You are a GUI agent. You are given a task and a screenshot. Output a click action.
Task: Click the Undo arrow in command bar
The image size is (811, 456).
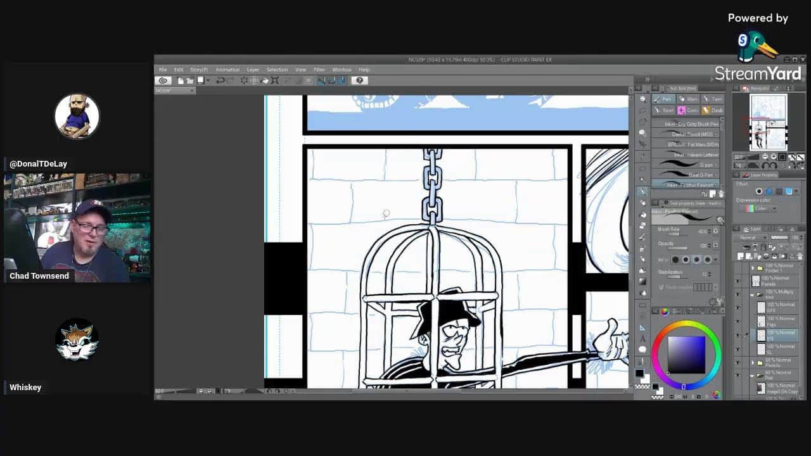(x=220, y=80)
